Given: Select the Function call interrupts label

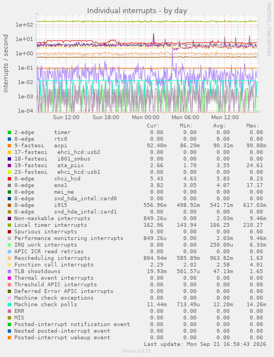Looking at the screenshot, I should (x=54, y=264).
